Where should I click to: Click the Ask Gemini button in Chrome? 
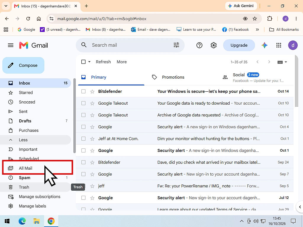(241, 6)
